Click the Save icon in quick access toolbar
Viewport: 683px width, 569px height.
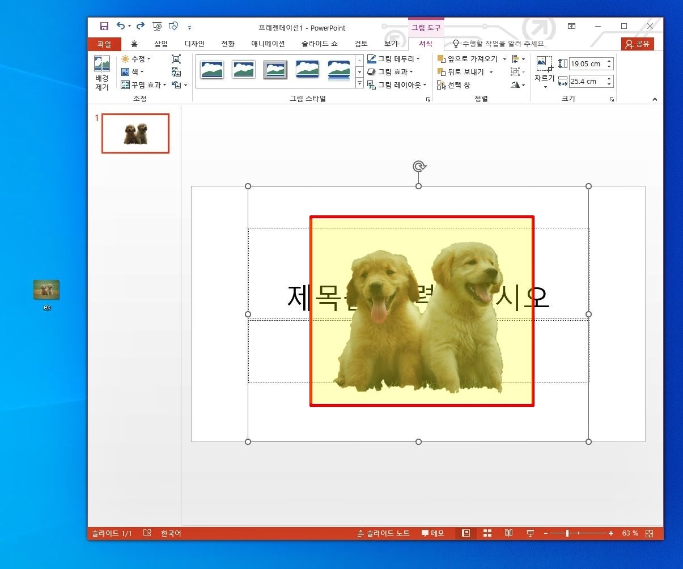tap(104, 26)
